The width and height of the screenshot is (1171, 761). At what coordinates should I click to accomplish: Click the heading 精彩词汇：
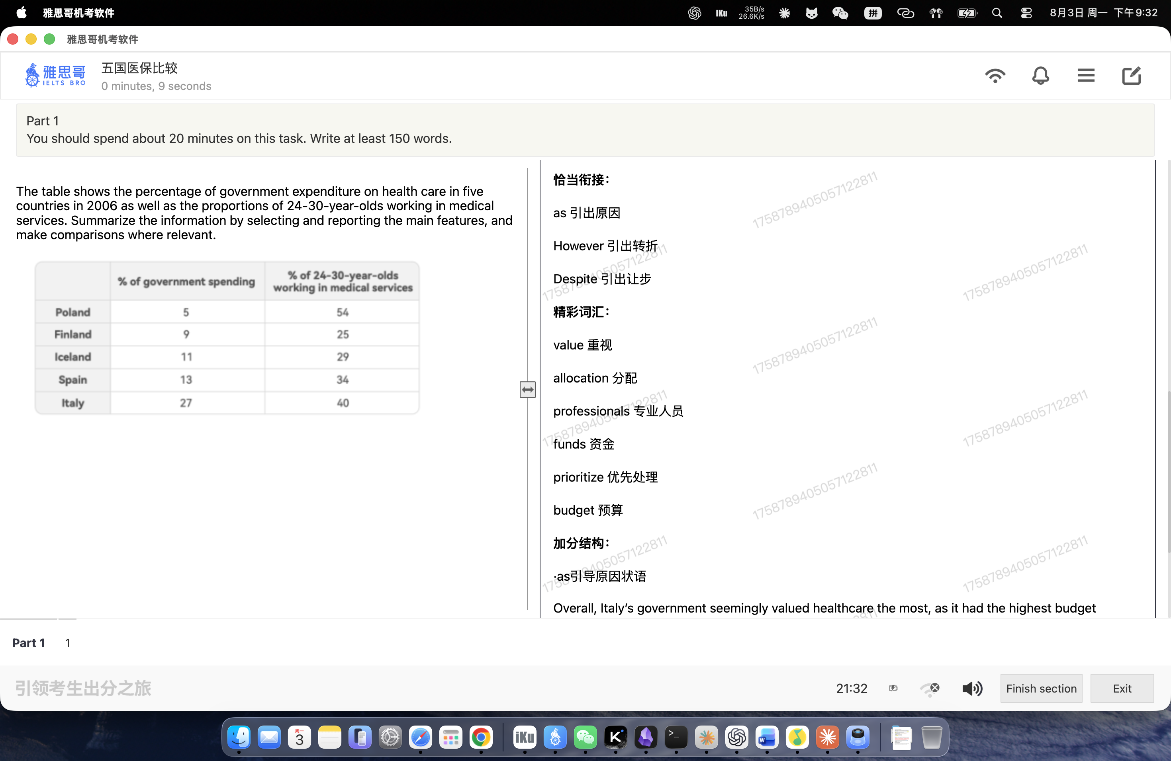pos(582,312)
